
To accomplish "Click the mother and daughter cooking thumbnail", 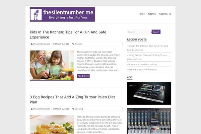I will 52,65.
